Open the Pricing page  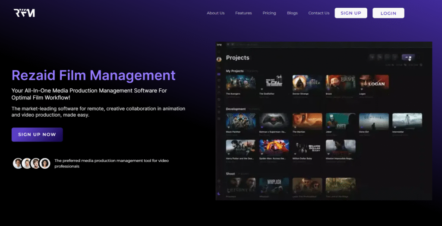pyautogui.click(x=269, y=13)
